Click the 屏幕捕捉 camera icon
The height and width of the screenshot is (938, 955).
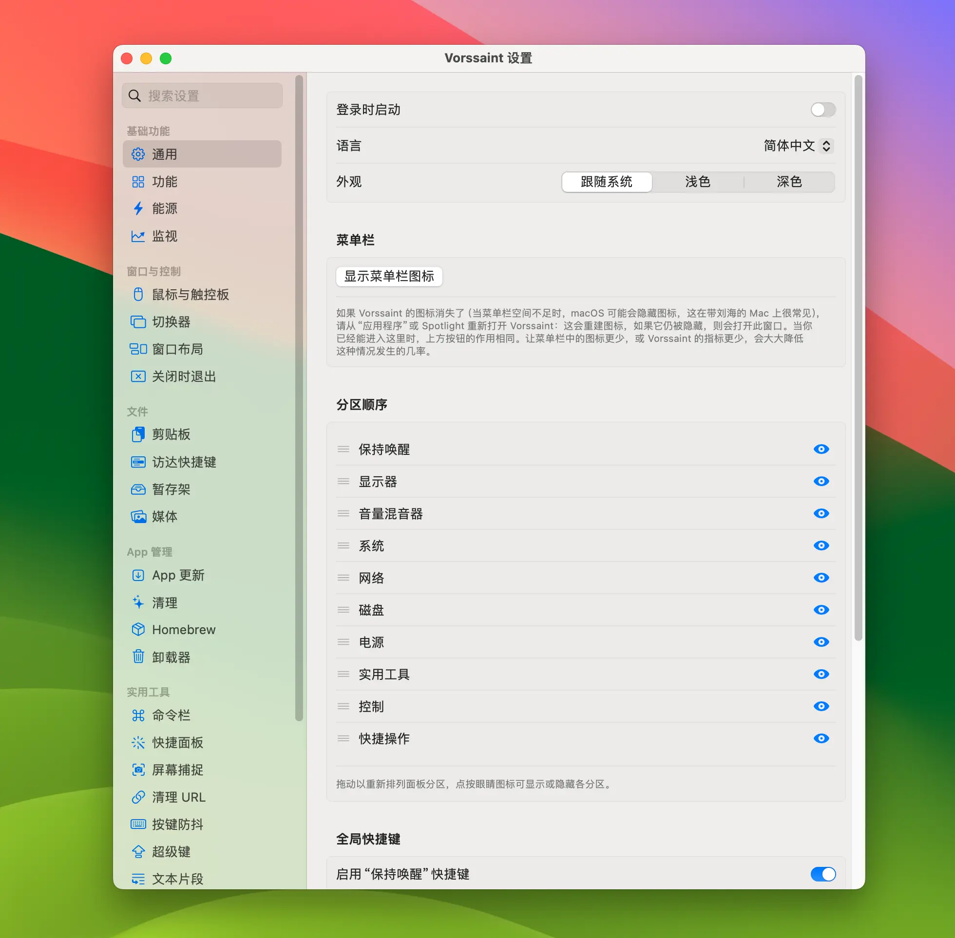[x=138, y=770]
